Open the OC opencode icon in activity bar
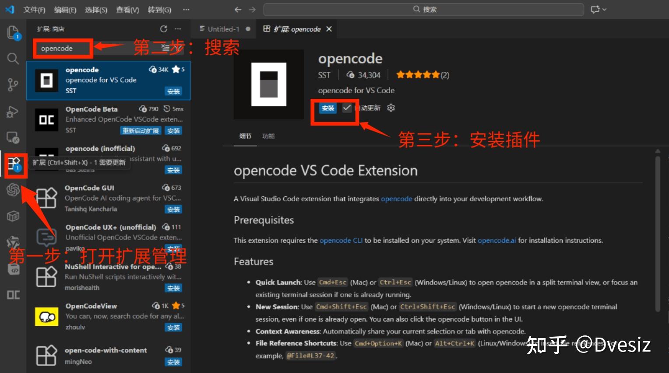The image size is (669, 373). pyautogui.click(x=13, y=295)
